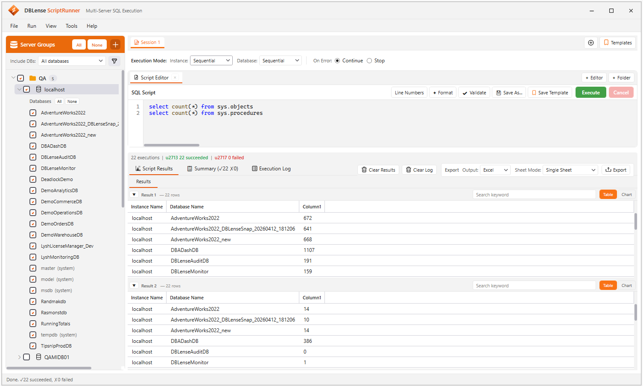Screen dimensions: 643x386
Task: Click the QAMIDB01 server database icon
Action: (x=38, y=357)
